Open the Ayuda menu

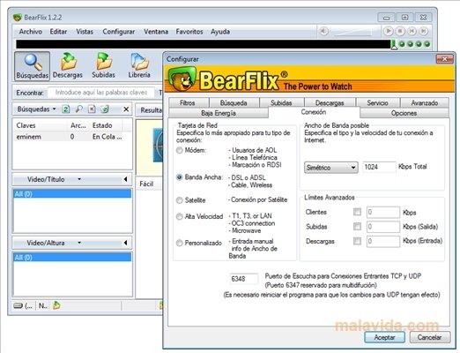[x=220, y=32]
